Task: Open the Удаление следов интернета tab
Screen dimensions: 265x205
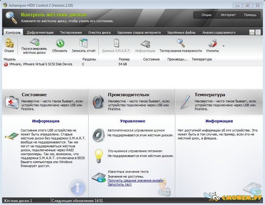Action: (139, 32)
